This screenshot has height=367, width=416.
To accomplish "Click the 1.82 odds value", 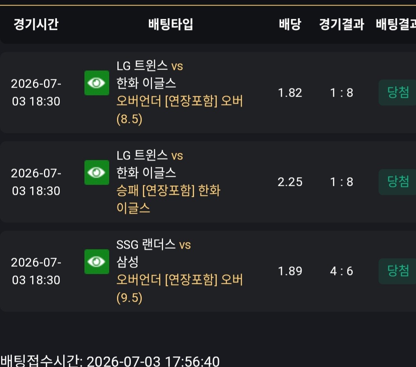I will click(290, 93).
